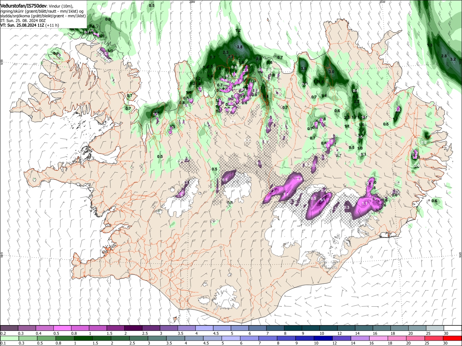
Task: Click the 20W longitude label
Action: pos(192,2)
